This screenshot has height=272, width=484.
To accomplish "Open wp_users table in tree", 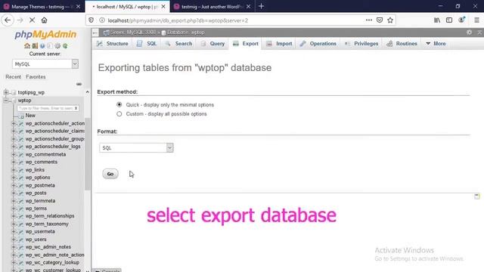I will pos(36,240).
